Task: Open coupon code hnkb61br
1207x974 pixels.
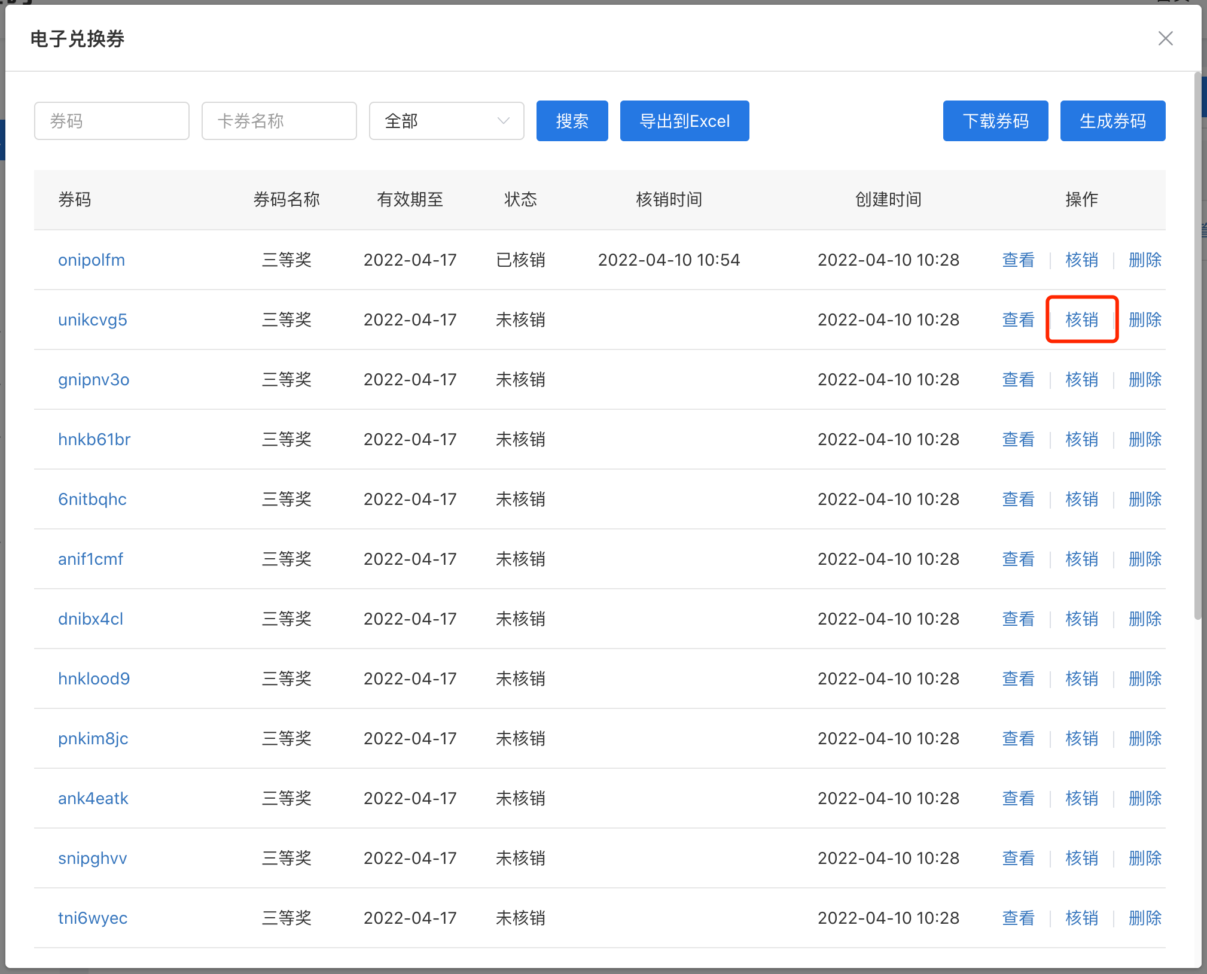Action: (95, 439)
